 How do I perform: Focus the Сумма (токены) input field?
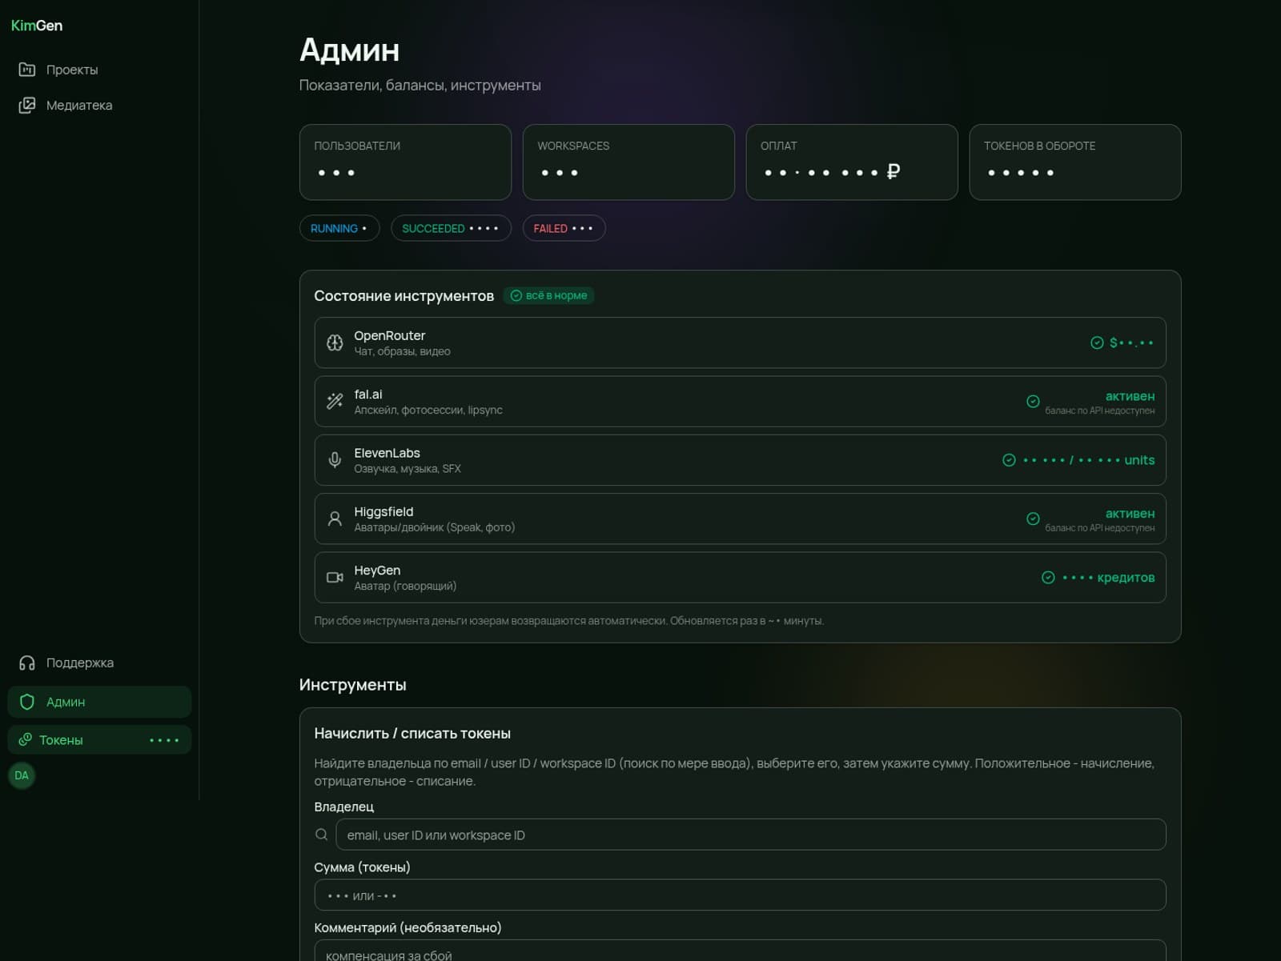(740, 895)
